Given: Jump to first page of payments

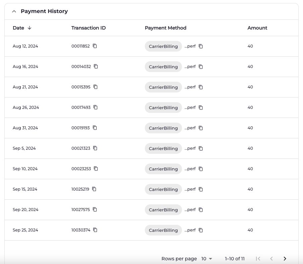Looking at the screenshot, I should point(258,259).
